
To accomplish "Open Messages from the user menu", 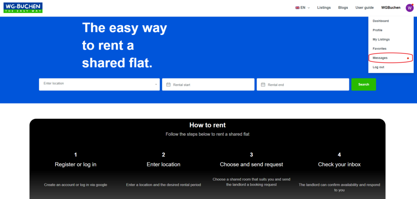I will click(391, 58).
